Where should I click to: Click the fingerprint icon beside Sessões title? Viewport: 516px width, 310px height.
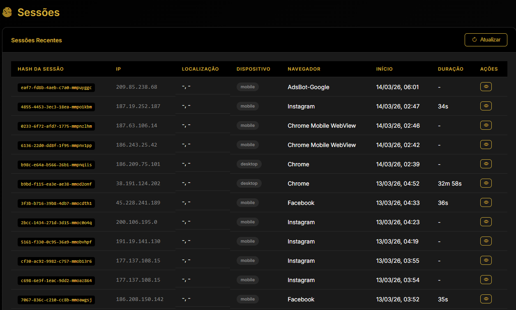pyautogui.click(x=7, y=13)
